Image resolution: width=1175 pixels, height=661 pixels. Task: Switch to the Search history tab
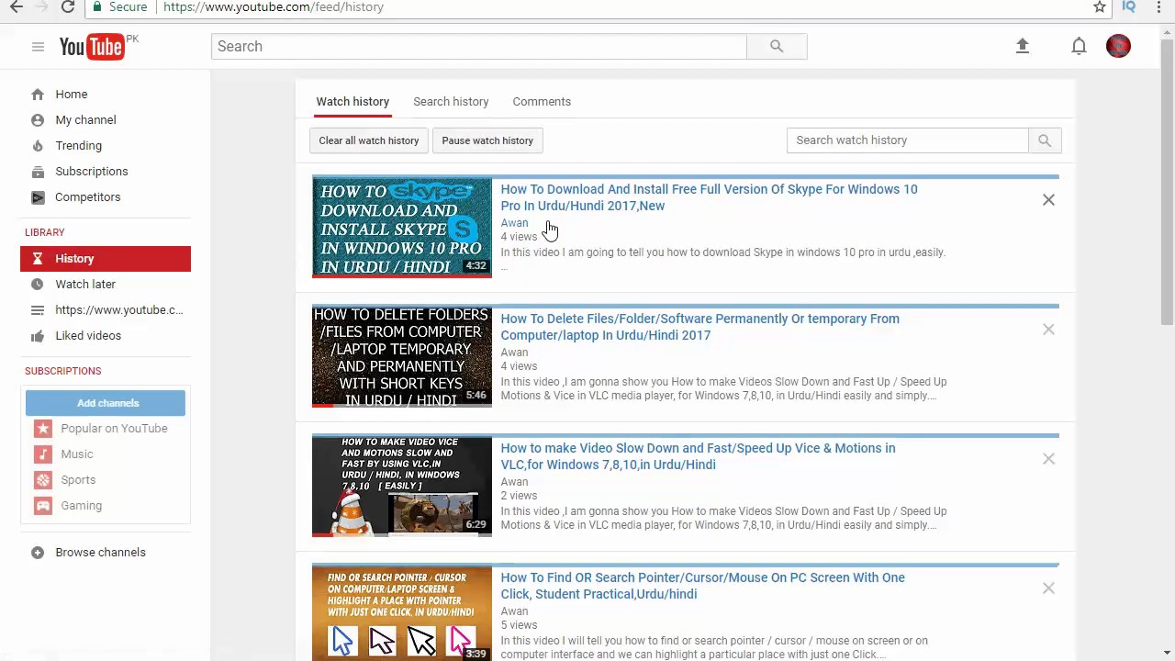coord(451,102)
